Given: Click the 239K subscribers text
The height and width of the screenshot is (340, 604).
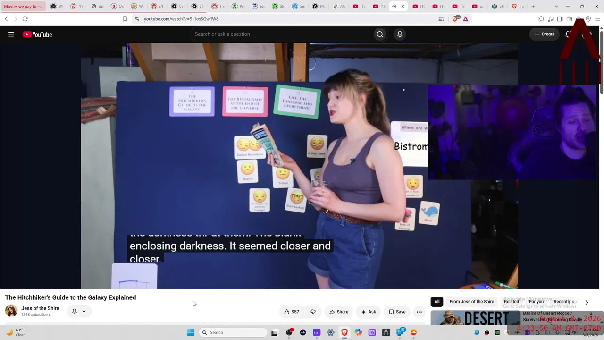Looking at the screenshot, I should point(36,315).
